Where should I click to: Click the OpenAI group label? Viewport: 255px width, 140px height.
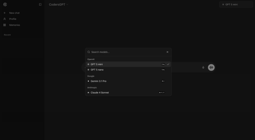coord(91,59)
